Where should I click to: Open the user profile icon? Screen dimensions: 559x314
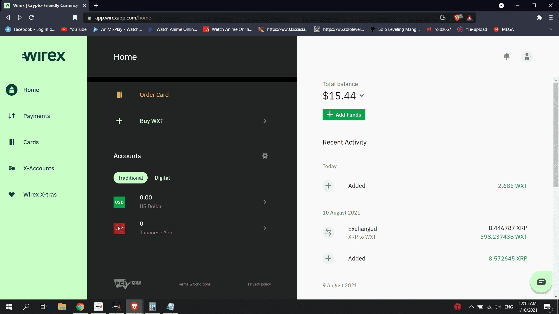pos(527,56)
